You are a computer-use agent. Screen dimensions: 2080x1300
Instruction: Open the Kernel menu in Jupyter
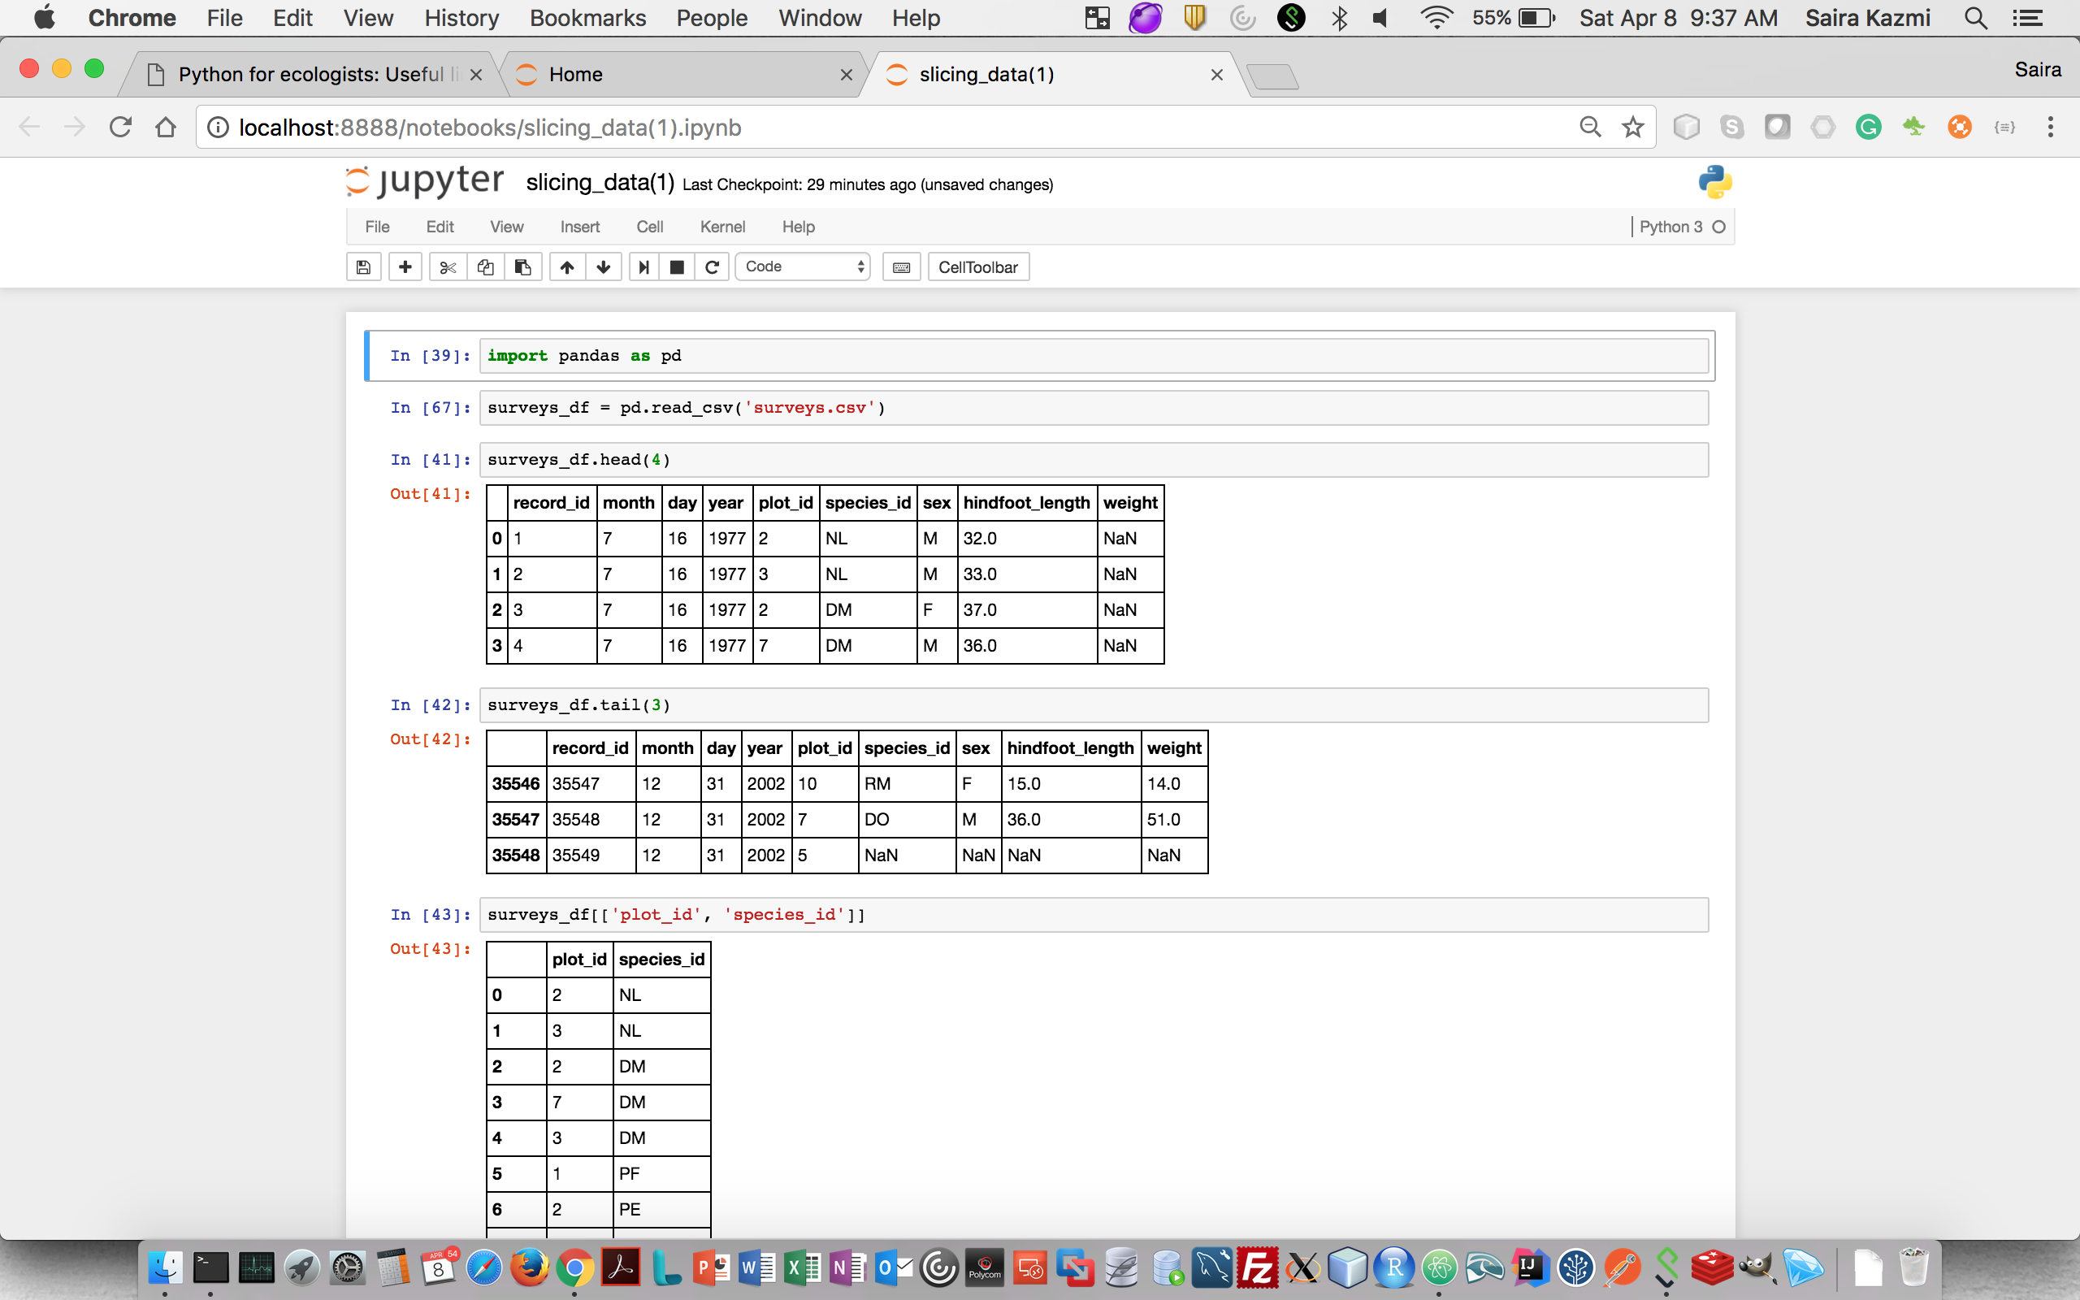722,227
